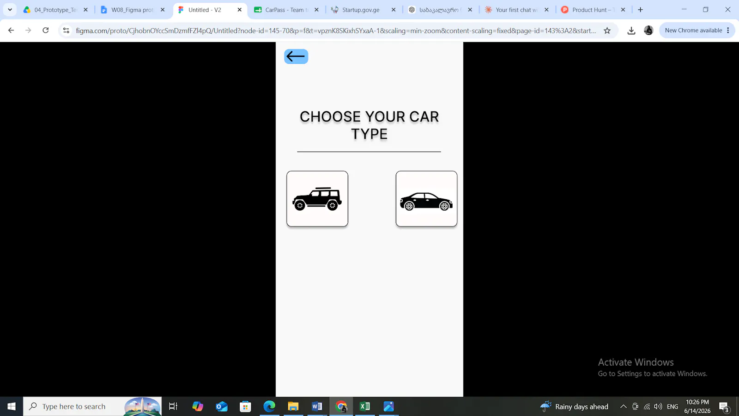Choose the SUV jeep car type
The width and height of the screenshot is (739, 416).
(317, 199)
